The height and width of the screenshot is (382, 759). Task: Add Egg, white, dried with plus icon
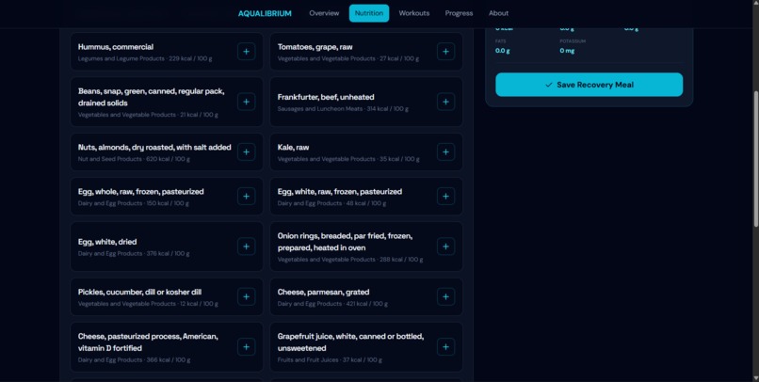[246, 247]
